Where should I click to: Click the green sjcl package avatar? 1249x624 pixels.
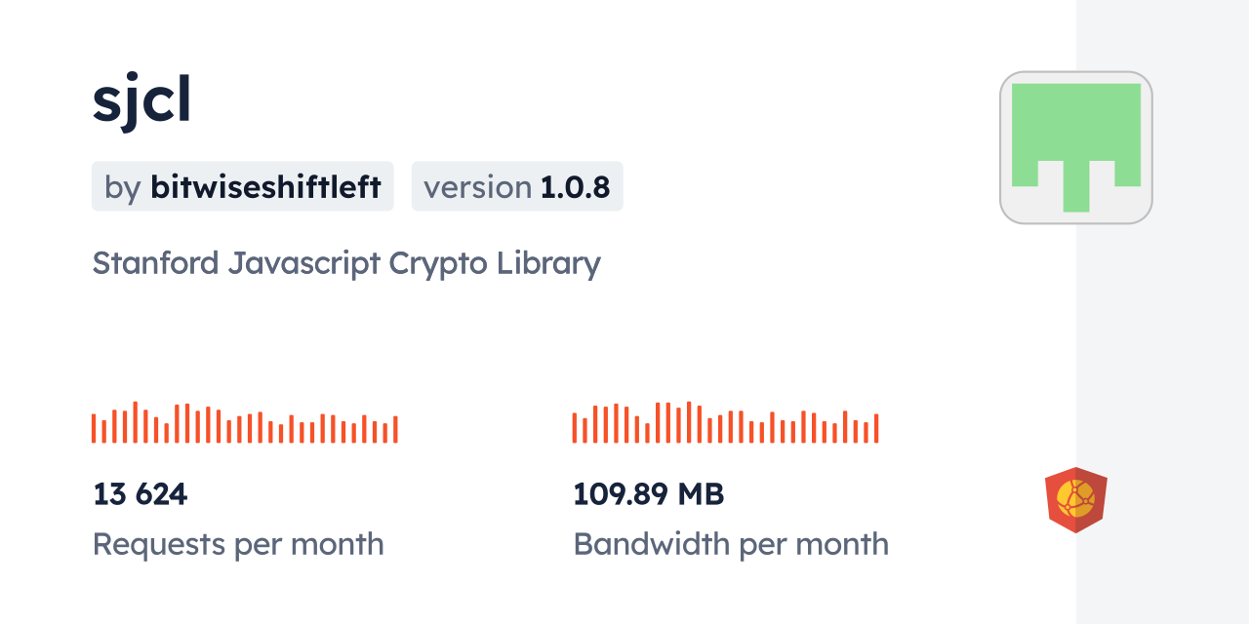click(1075, 147)
